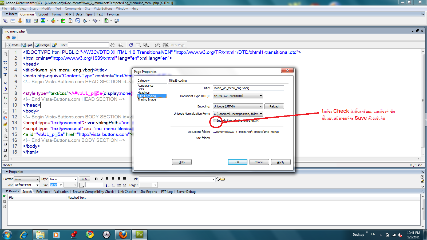Insert an Email Link
Screen dimensions: 427x240
(13, 21)
